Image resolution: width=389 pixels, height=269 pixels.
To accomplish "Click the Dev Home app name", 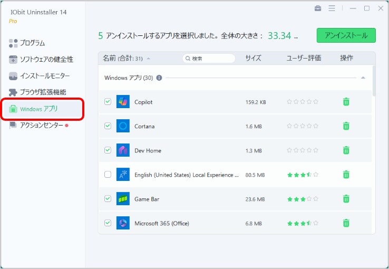I will point(148,151).
